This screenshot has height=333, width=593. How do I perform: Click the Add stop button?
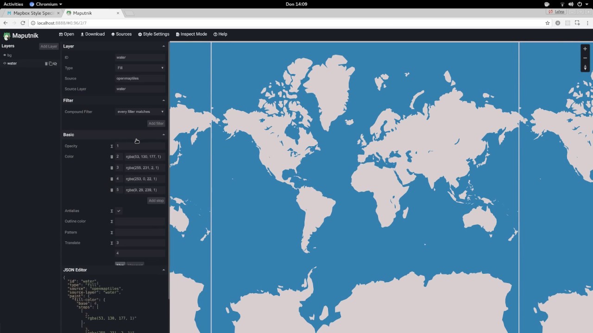pyautogui.click(x=156, y=201)
